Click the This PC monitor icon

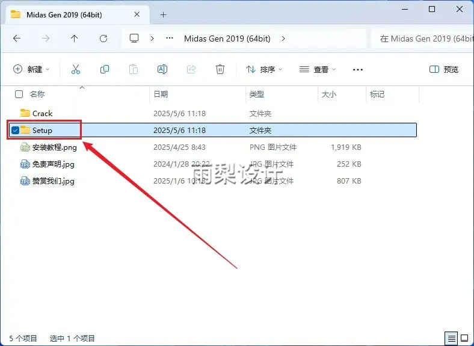134,39
